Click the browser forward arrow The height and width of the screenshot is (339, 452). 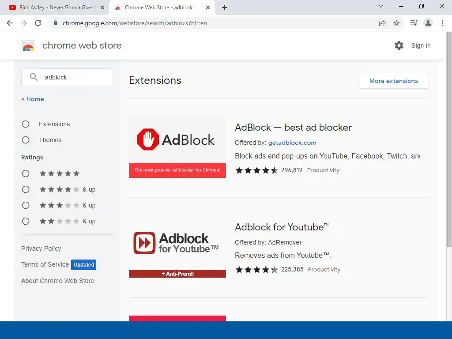click(x=24, y=23)
